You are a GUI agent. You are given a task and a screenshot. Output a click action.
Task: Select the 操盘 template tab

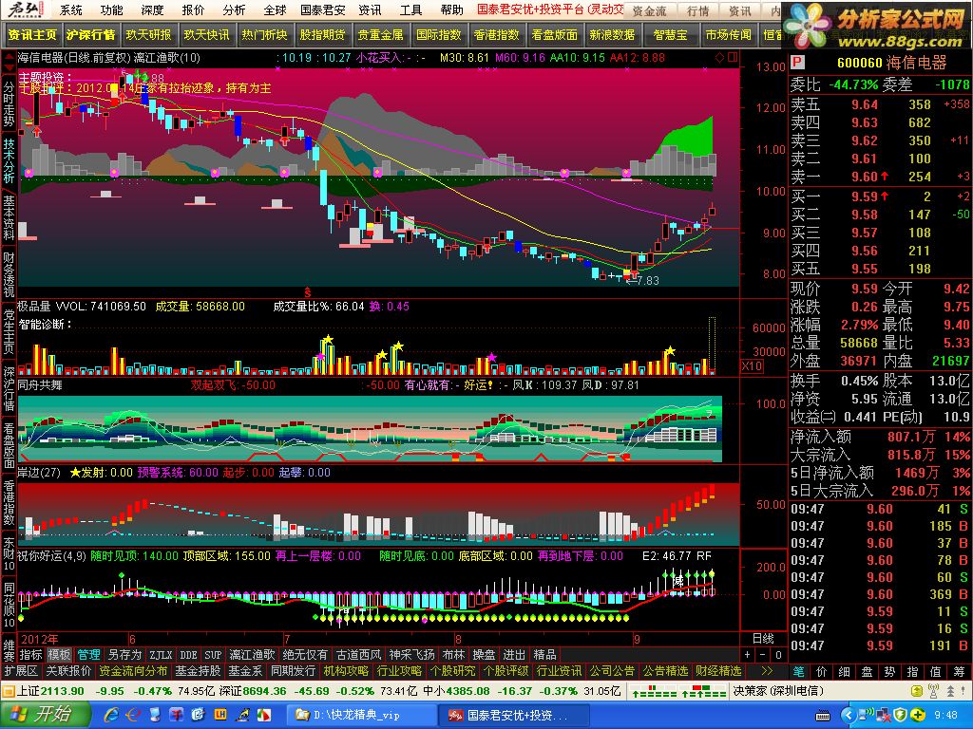tap(484, 655)
